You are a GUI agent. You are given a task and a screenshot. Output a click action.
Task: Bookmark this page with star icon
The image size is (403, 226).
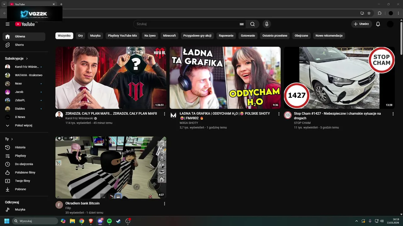(x=369, y=13)
